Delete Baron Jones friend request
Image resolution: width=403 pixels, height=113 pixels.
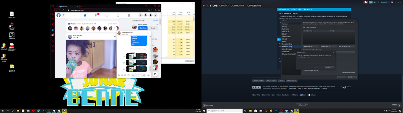tap(153, 28)
